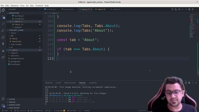Open the Explorer view in the activity bar
This screenshot has height=112, width=199.
(3, 10)
